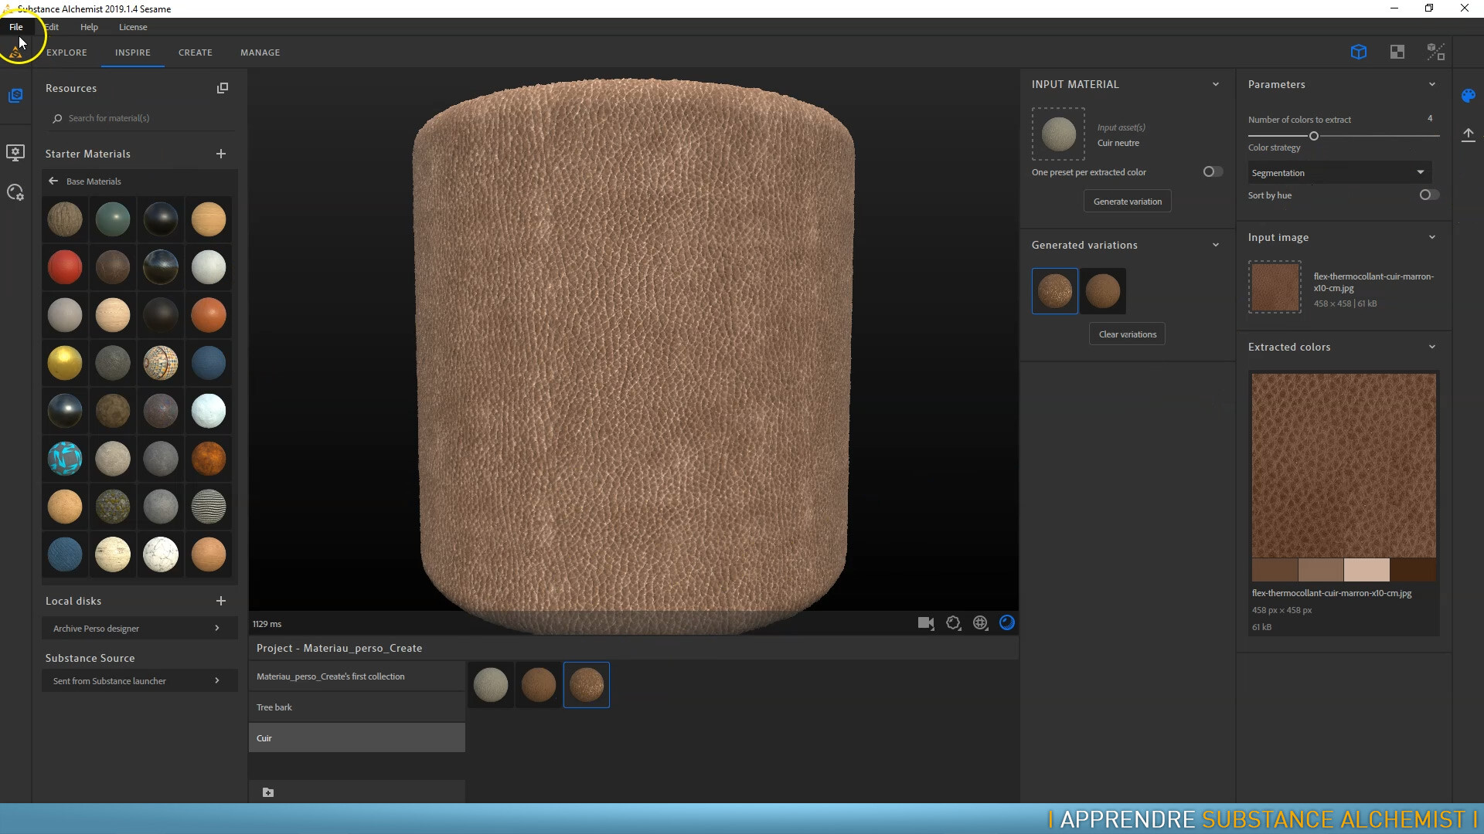Image resolution: width=1484 pixels, height=834 pixels.
Task: Add a new Starter Materials entry
Action: (x=221, y=154)
